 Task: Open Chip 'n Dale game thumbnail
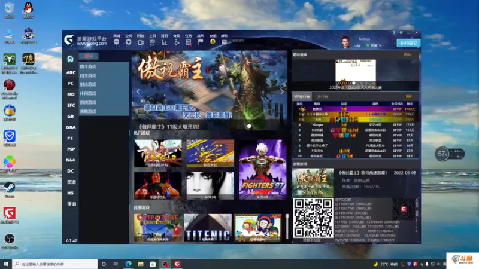coord(158,228)
